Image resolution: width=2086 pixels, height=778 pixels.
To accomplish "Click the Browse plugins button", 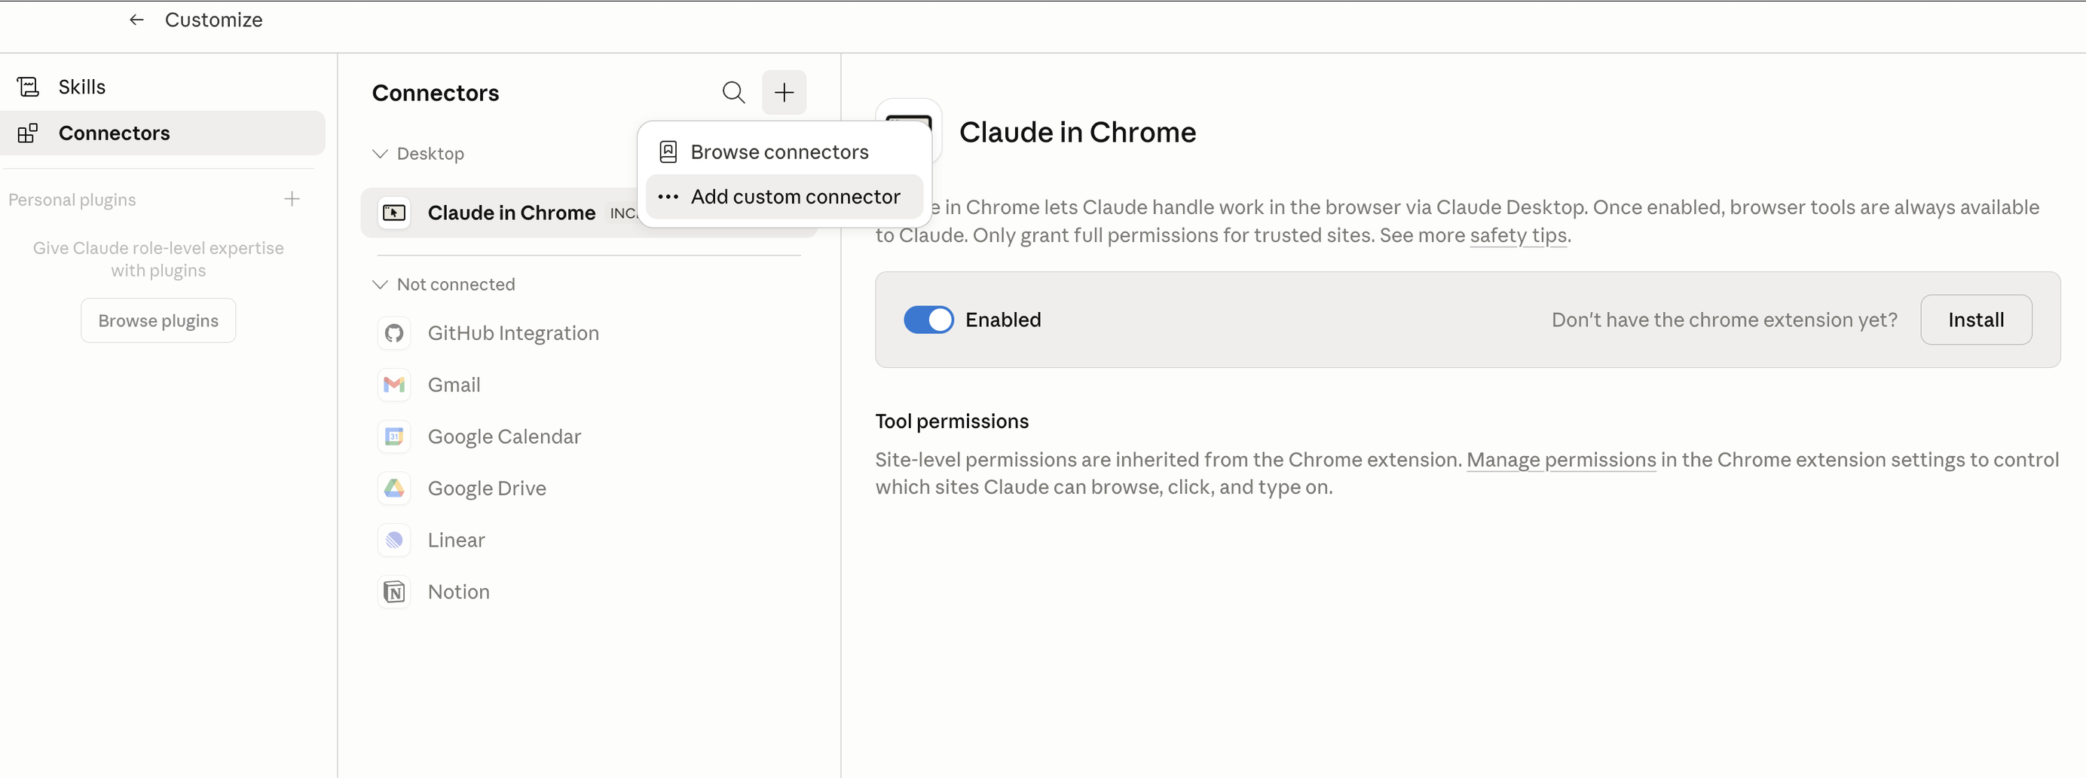I will click(x=158, y=321).
